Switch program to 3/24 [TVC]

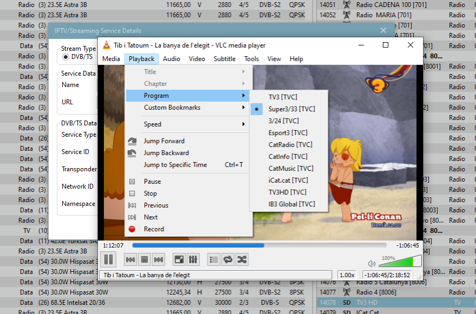(288, 121)
